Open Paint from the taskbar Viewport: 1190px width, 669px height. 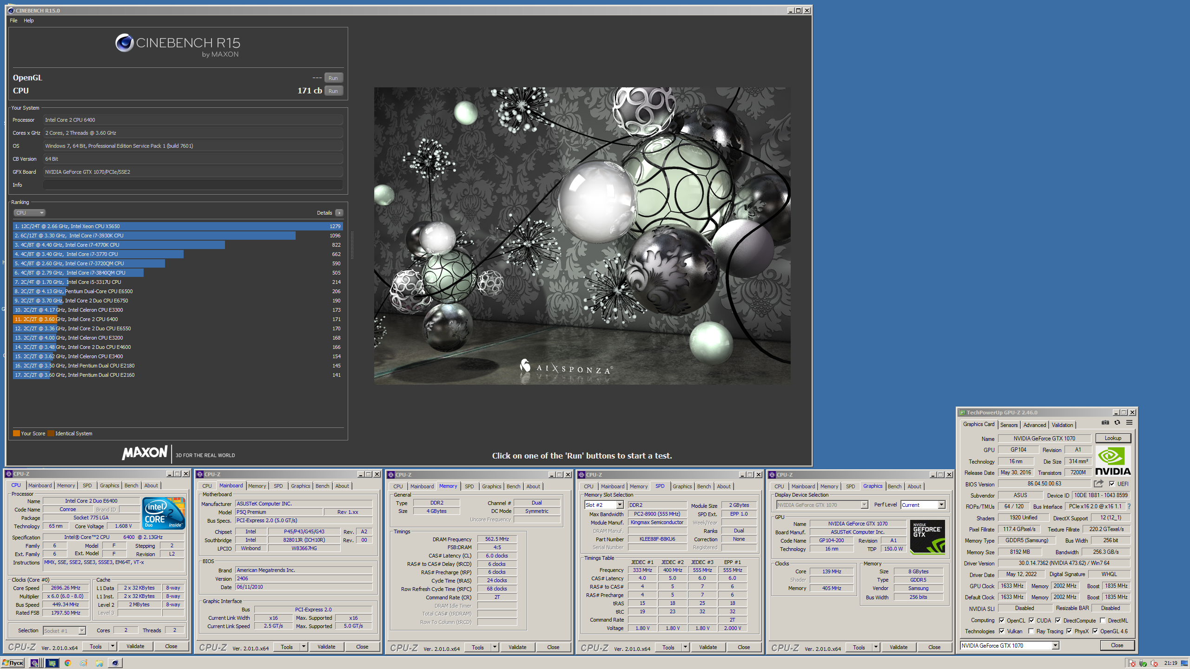84,663
